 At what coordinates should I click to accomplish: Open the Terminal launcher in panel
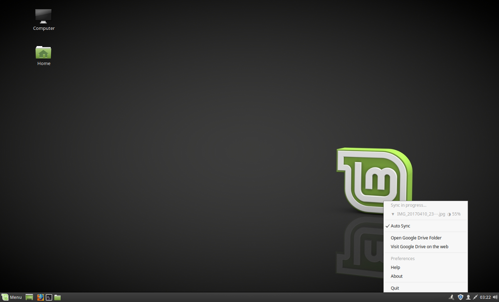point(49,297)
